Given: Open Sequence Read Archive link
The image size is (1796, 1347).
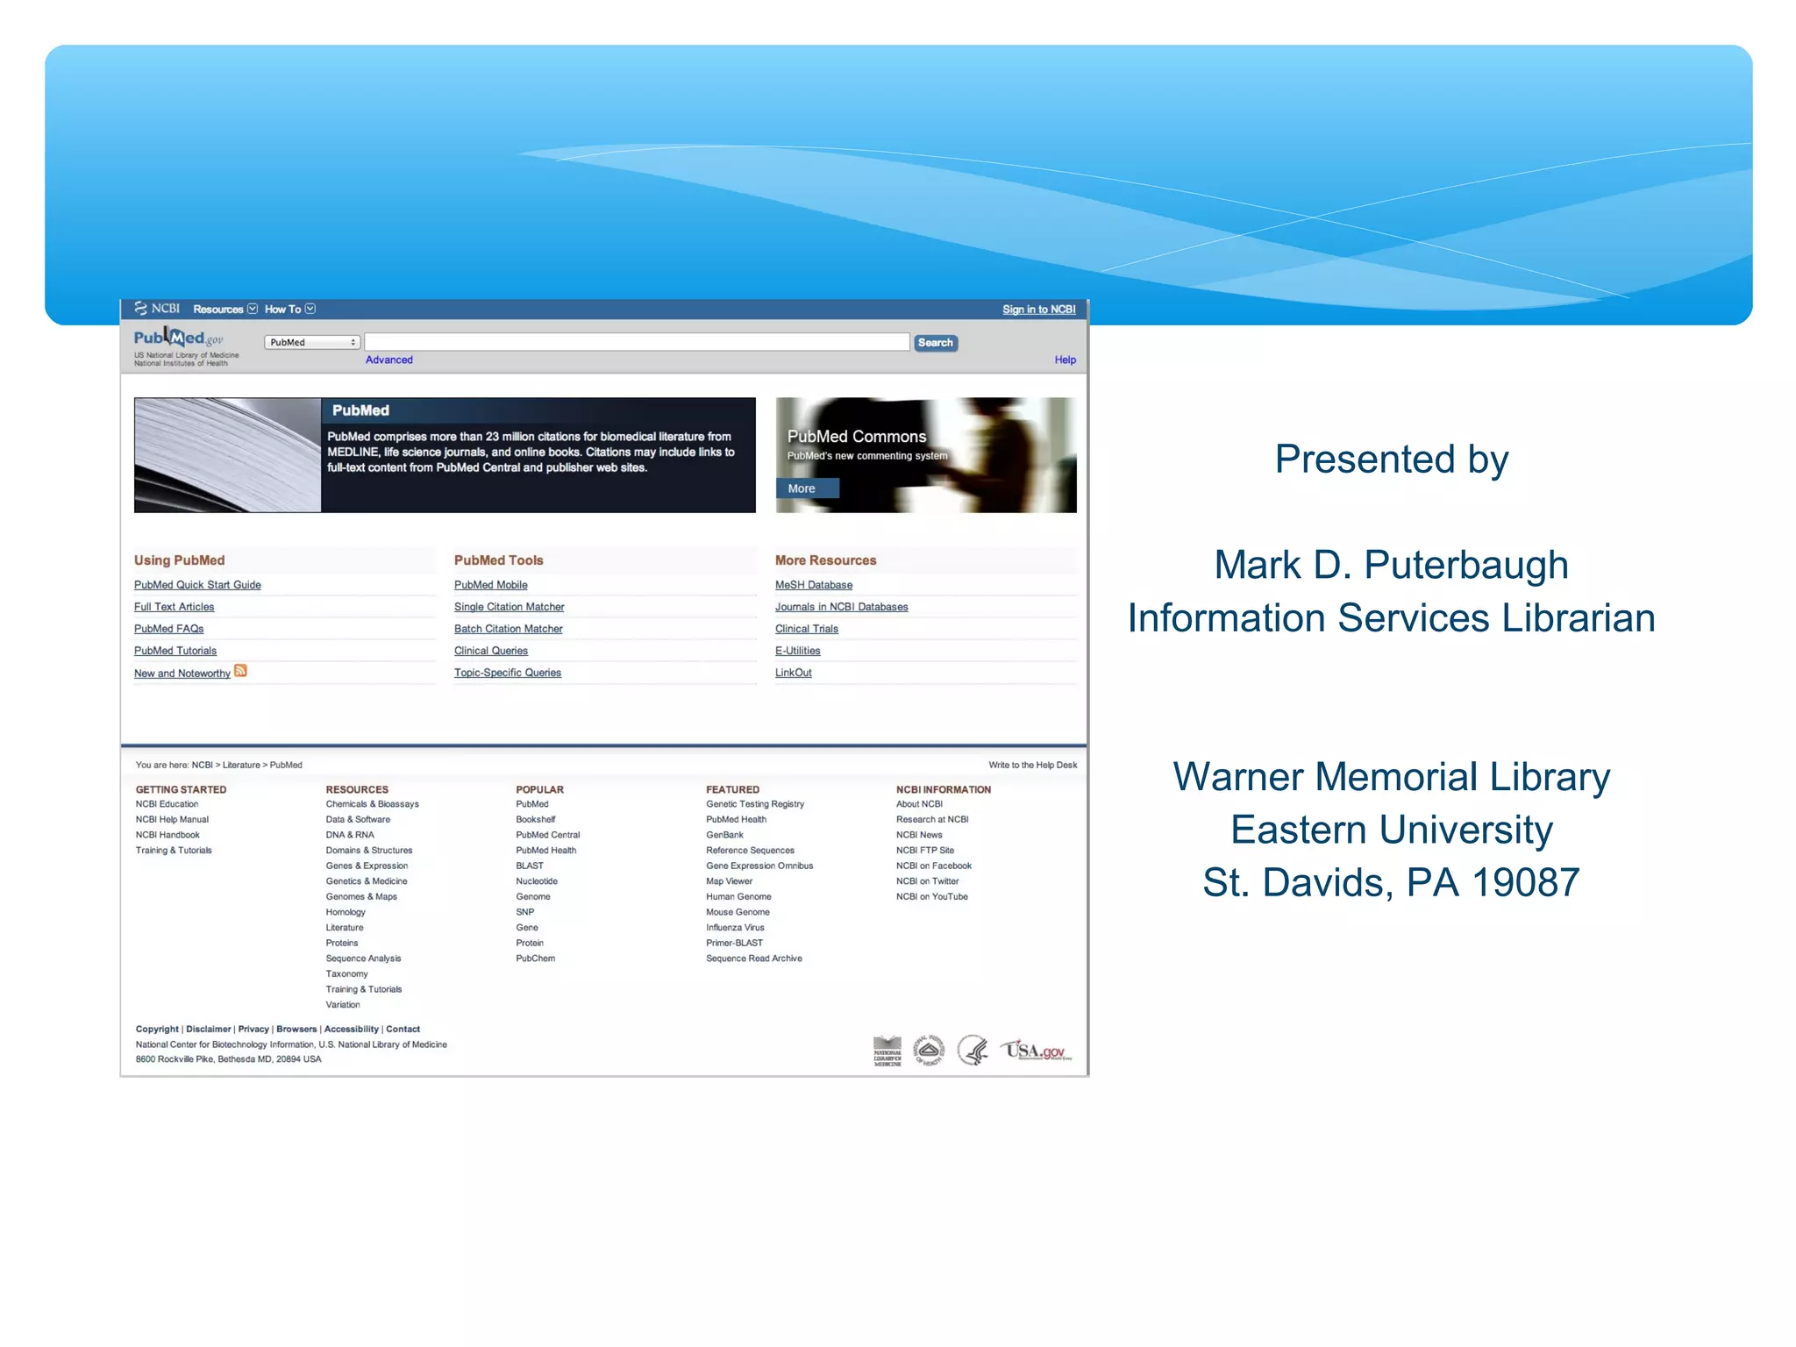Looking at the screenshot, I should (x=754, y=959).
